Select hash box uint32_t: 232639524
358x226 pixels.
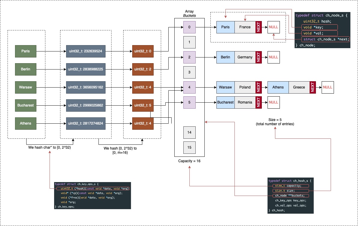(85, 51)
